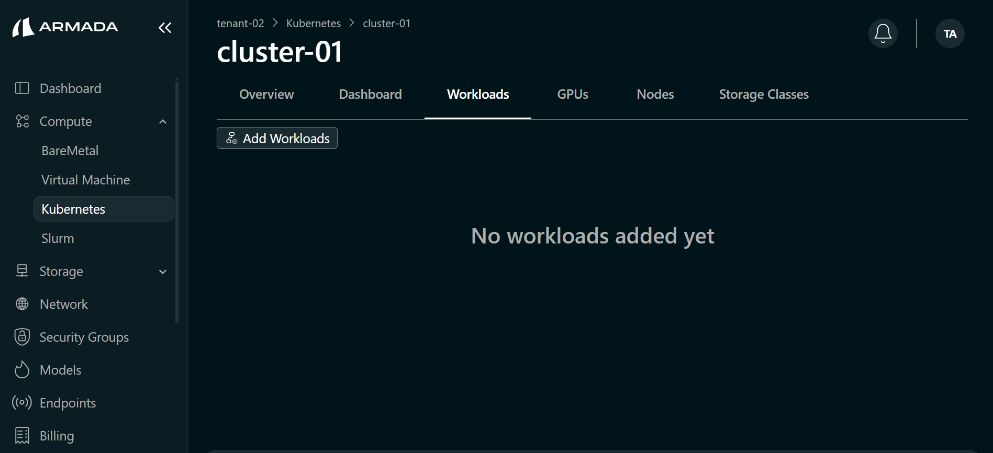This screenshot has width=993, height=453.
Task: Open the TA user avatar menu
Action: (x=950, y=33)
